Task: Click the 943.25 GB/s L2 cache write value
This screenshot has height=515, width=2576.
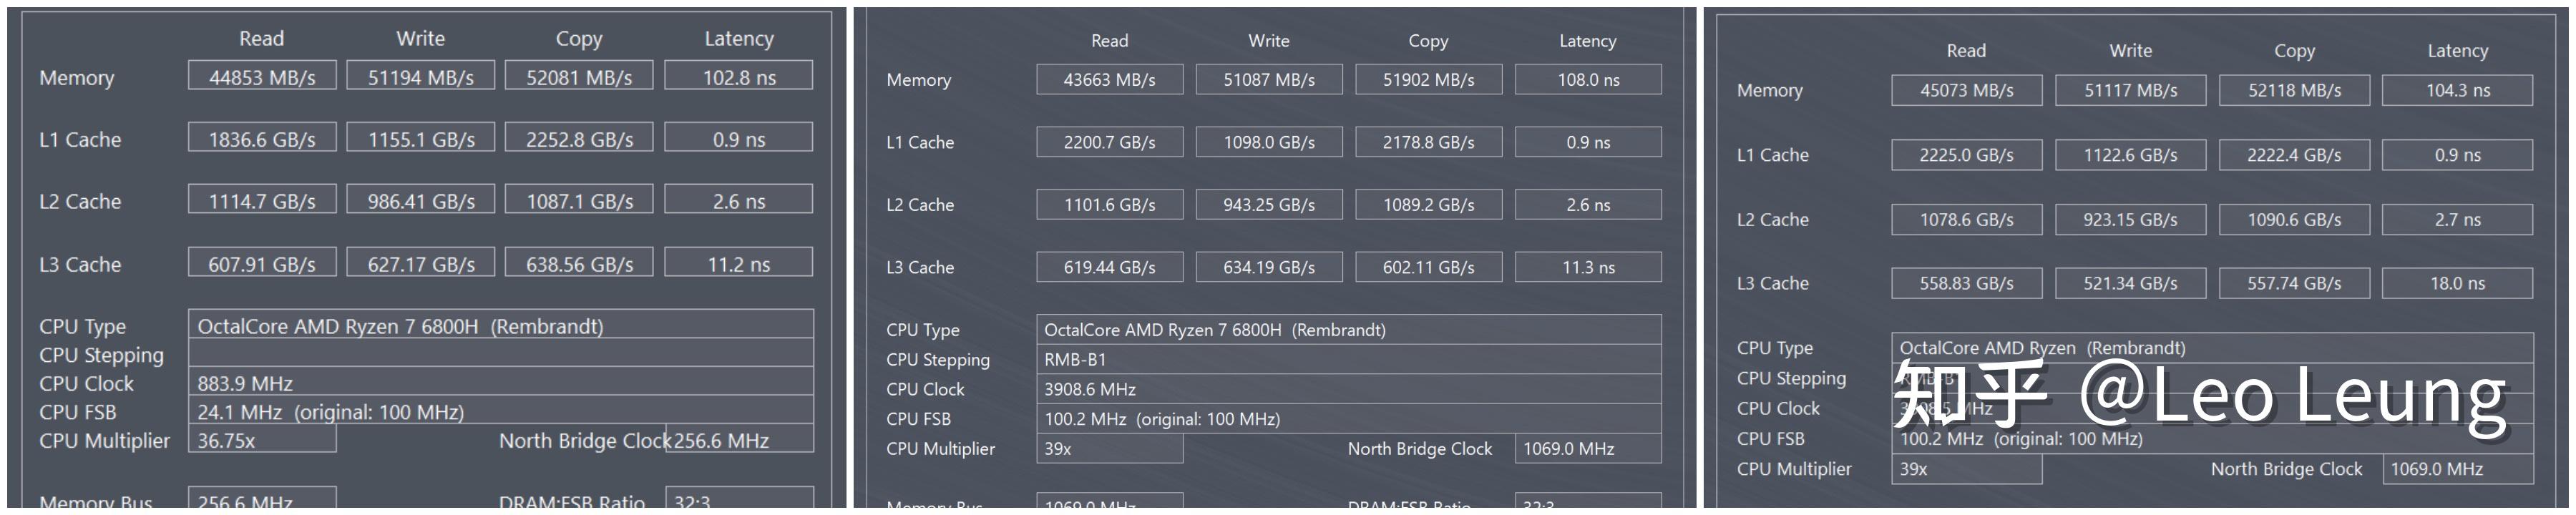Action: point(1269,205)
